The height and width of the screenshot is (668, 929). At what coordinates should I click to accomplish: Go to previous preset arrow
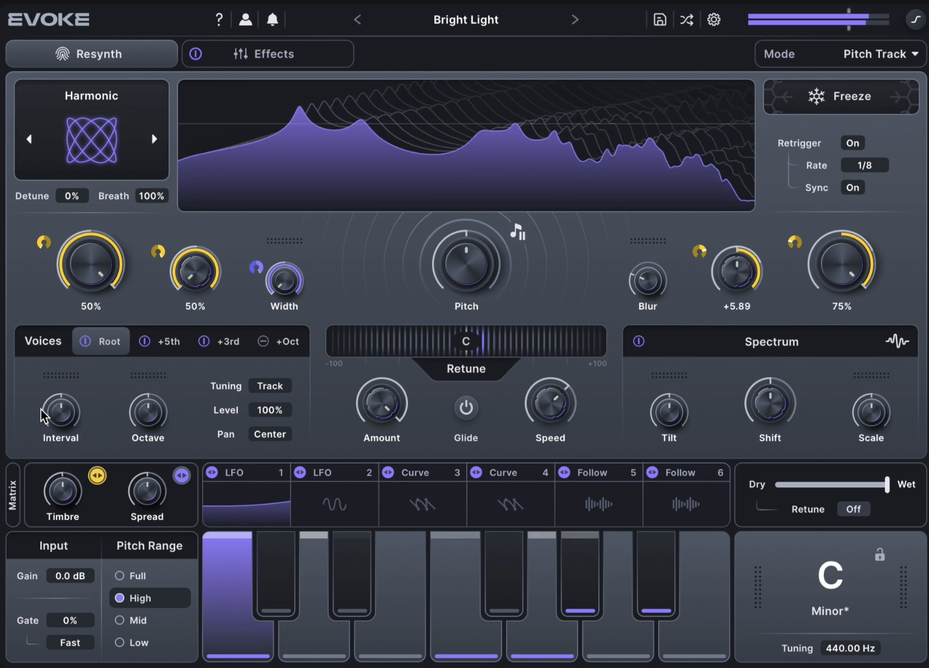[358, 20]
